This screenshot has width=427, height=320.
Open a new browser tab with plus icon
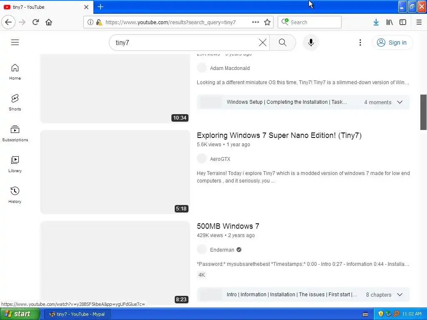(100, 7)
